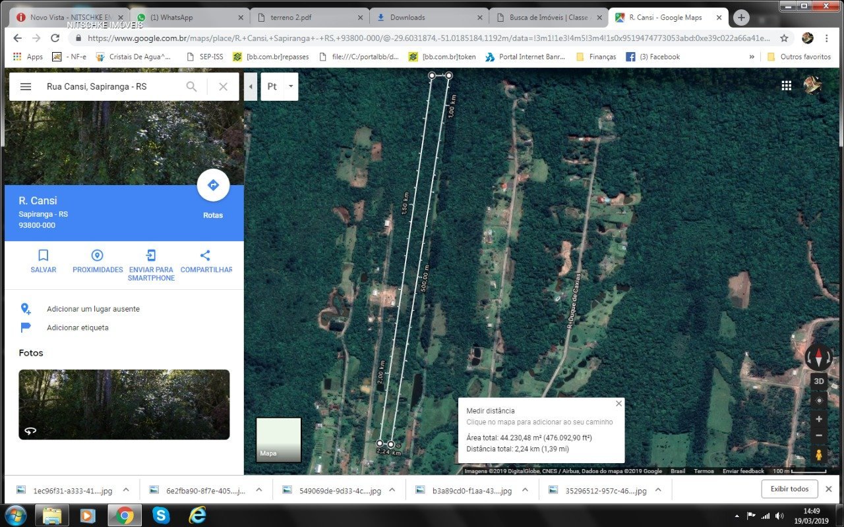Toggle 3D map view
844x527 pixels.
(818, 381)
